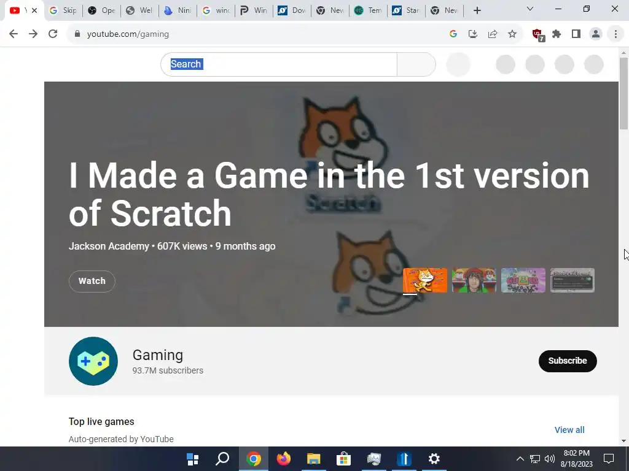Click the site lock icon in address bar
The height and width of the screenshot is (471, 629).
point(77,34)
